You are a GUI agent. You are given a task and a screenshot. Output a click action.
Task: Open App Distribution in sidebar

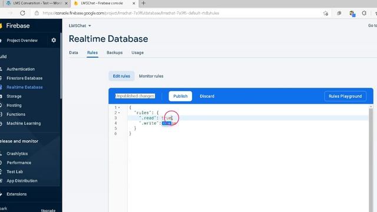22,181
